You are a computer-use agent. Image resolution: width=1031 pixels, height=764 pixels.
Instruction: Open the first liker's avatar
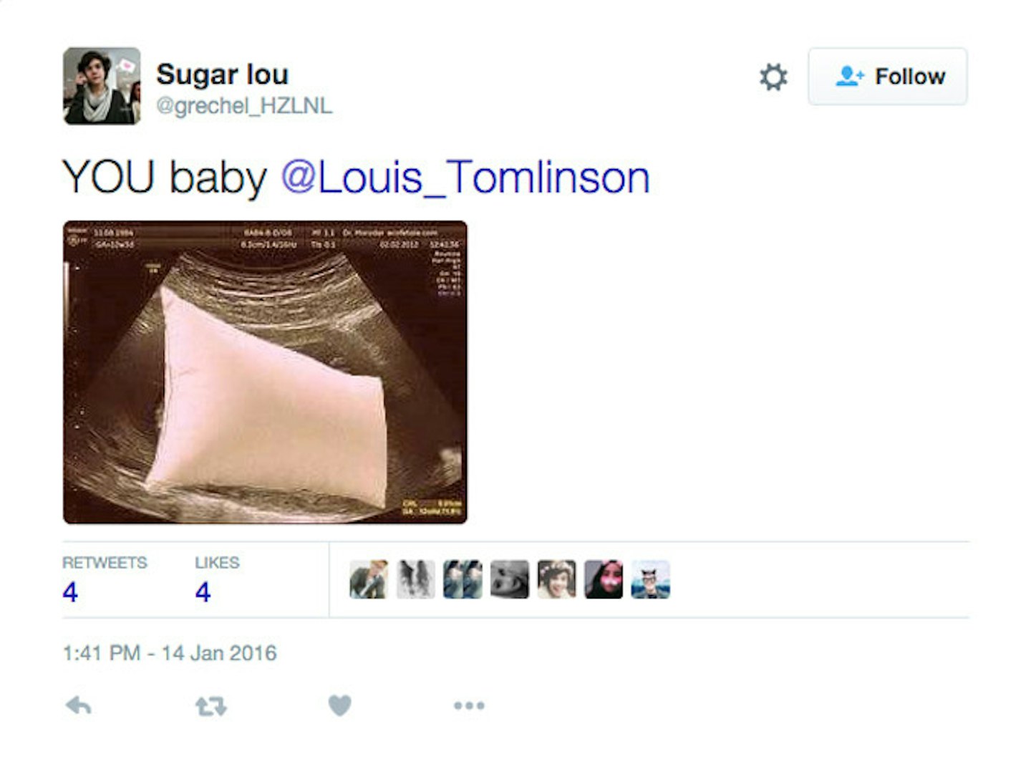[369, 579]
